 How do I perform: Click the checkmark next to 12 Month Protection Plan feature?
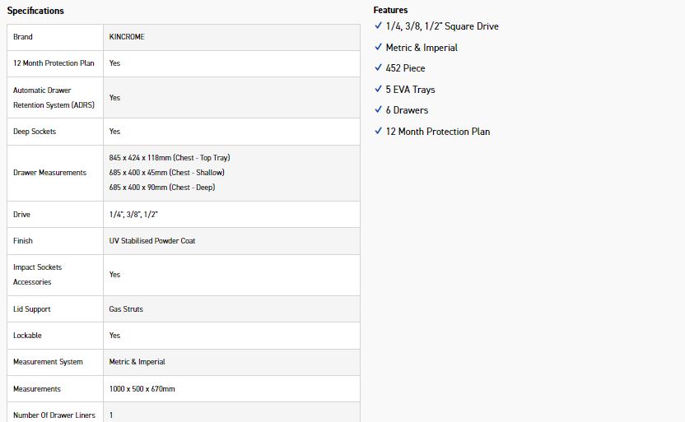click(378, 131)
